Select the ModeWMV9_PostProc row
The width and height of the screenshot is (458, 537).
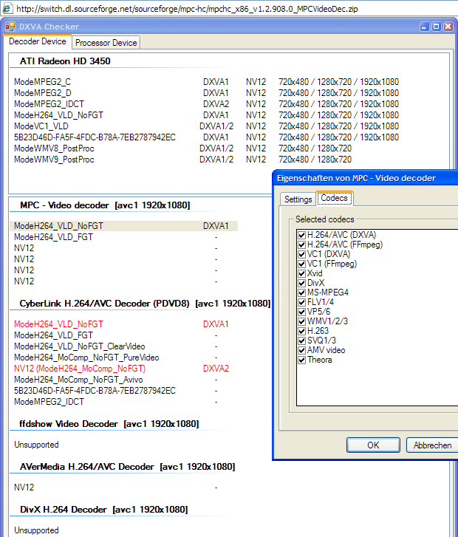tap(182, 160)
